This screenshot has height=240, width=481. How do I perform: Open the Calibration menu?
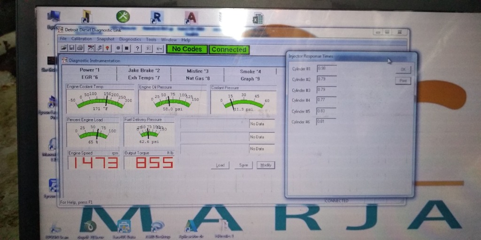[82, 40]
